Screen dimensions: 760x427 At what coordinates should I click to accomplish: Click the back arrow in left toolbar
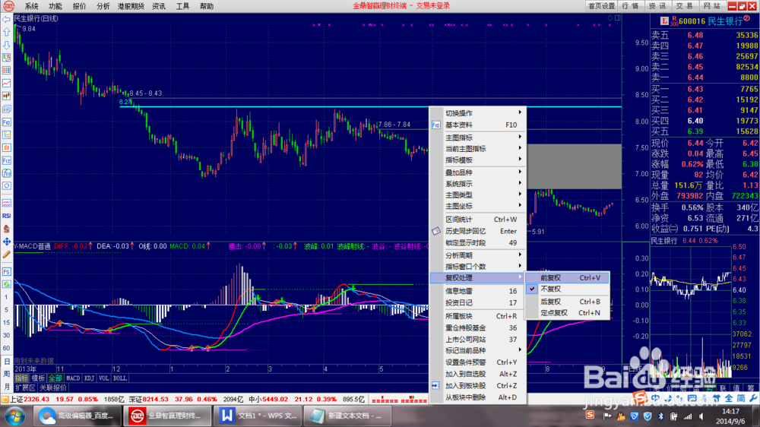click(x=6, y=20)
